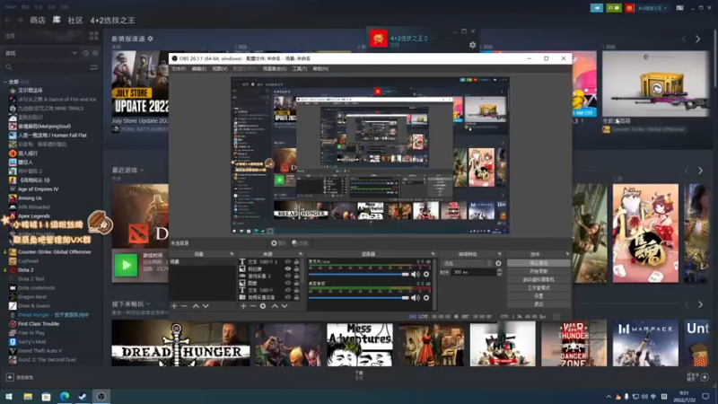This screenshot has height=404, width=718.
Task: Open source properties gear below sources list
Action: [263, 306]
